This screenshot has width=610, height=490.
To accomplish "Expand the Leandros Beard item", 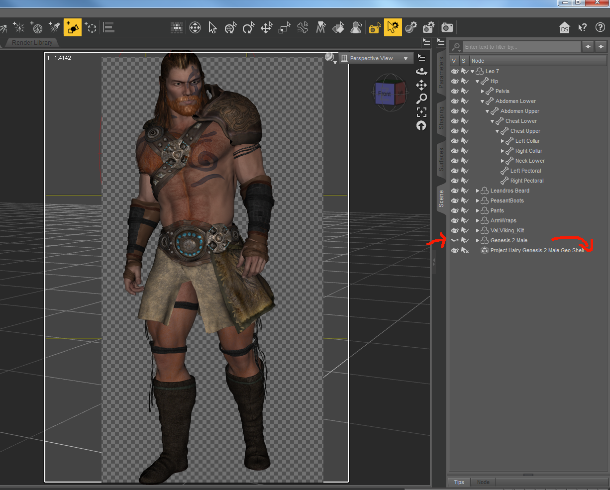I will coord(478,191).
